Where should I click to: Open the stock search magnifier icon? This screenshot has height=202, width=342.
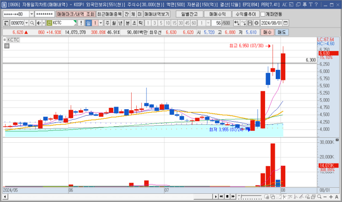coord(32,23)
